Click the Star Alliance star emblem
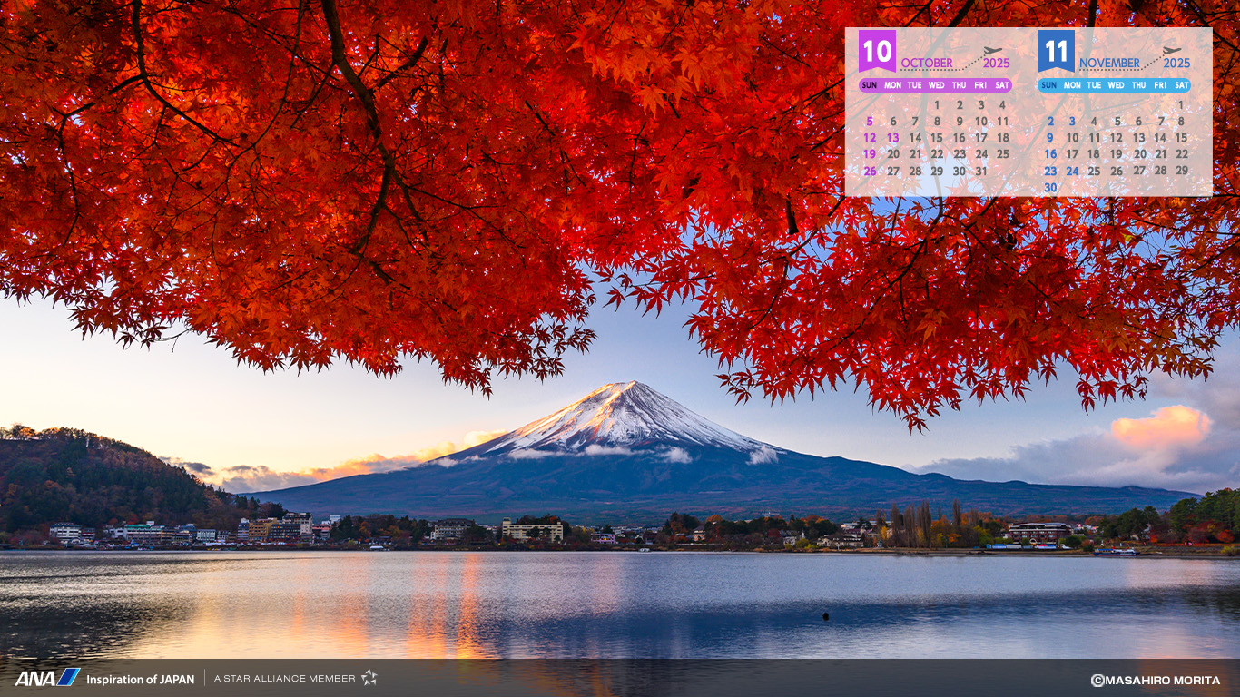This screenshot has height=697, width=1240. point(369,678)
